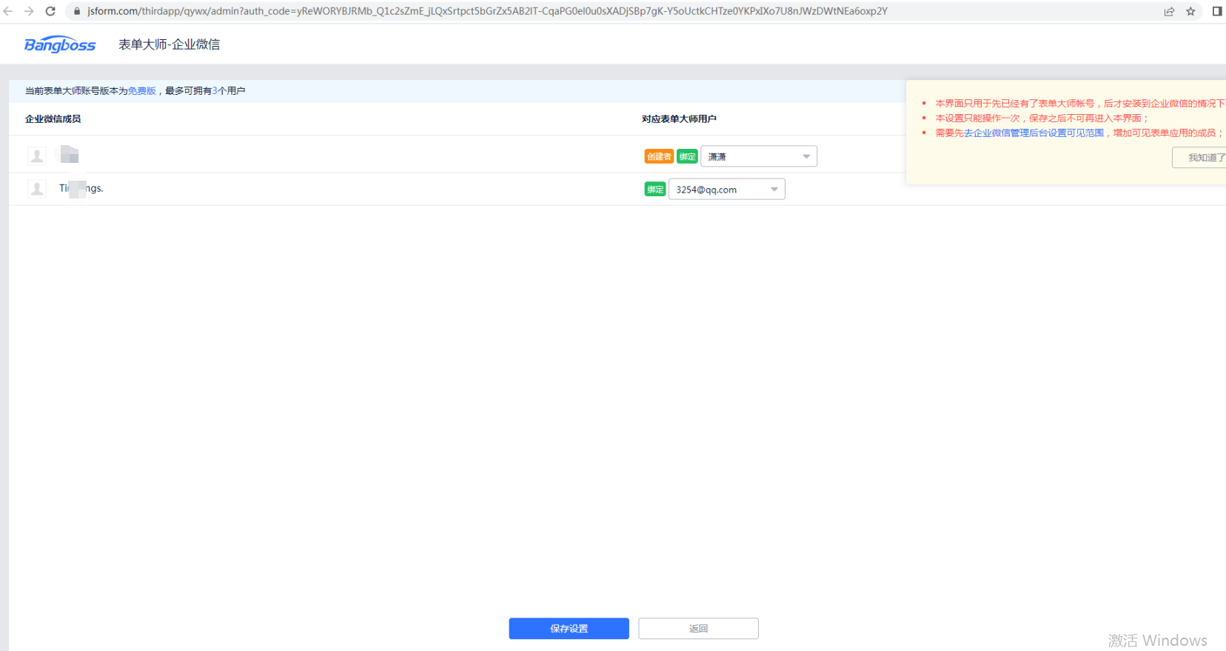Click the Bangboss logo
Screen dimensions: 1226x651
pos(60,44)
